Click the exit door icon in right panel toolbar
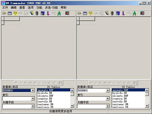152x114 pixels. point(142,13)
